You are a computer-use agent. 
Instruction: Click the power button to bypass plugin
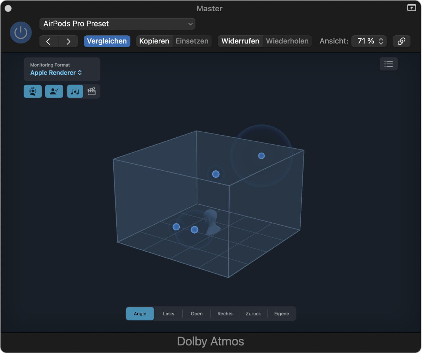tap(21, 32)
